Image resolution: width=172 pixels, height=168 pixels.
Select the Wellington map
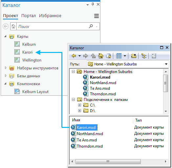pos(32,60)
